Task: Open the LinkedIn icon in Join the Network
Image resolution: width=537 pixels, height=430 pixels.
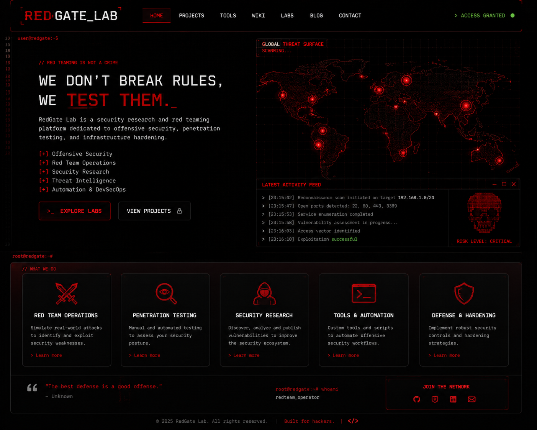Action: pos(453,399)
